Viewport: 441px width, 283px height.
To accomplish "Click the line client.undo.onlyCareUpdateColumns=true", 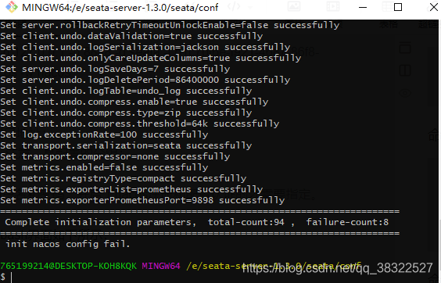I will (151, 58).
